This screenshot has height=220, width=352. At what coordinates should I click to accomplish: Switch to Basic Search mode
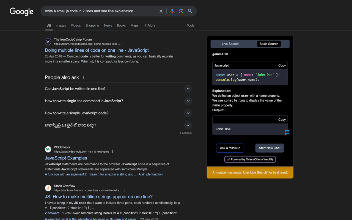(x=269, y=44)
